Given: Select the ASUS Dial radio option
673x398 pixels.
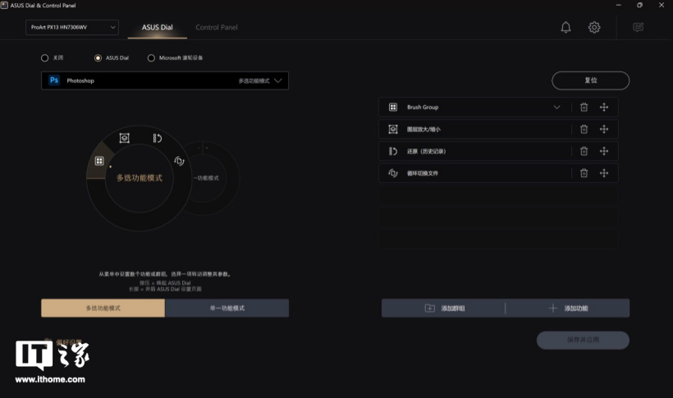Looking at the screenshot, I should (x=98, y=58).
